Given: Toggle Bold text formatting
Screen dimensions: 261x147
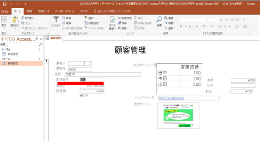Looking at the screenshot, I should point(181,26).
